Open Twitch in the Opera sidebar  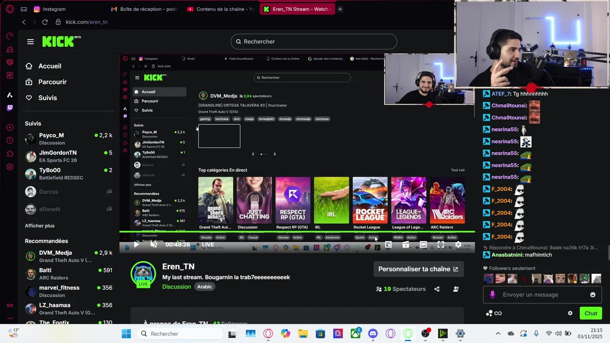(x=10, y=108)
